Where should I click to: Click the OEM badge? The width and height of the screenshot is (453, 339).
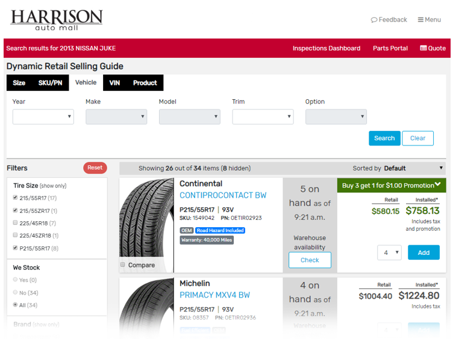pos(187,230)
